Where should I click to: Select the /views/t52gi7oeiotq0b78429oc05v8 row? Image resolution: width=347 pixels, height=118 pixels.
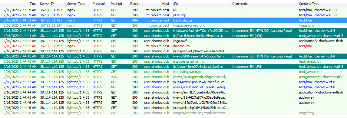[x=173, y=103]
